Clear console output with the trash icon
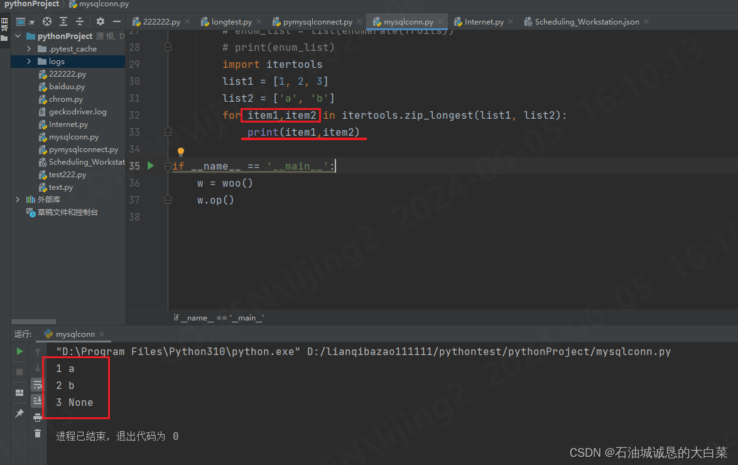Image resolution: width=738 pixels, height=465 pixels. pos(38,434)
